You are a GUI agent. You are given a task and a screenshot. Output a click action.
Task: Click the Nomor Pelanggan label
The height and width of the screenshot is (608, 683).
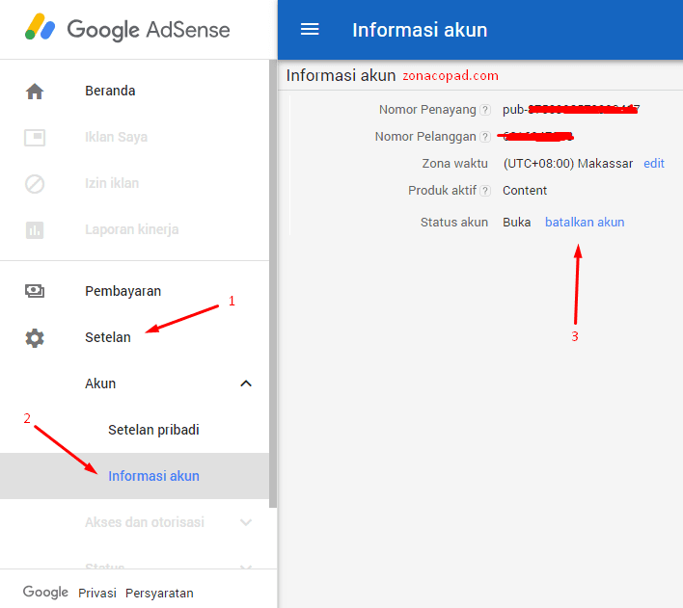pos(425,137)
